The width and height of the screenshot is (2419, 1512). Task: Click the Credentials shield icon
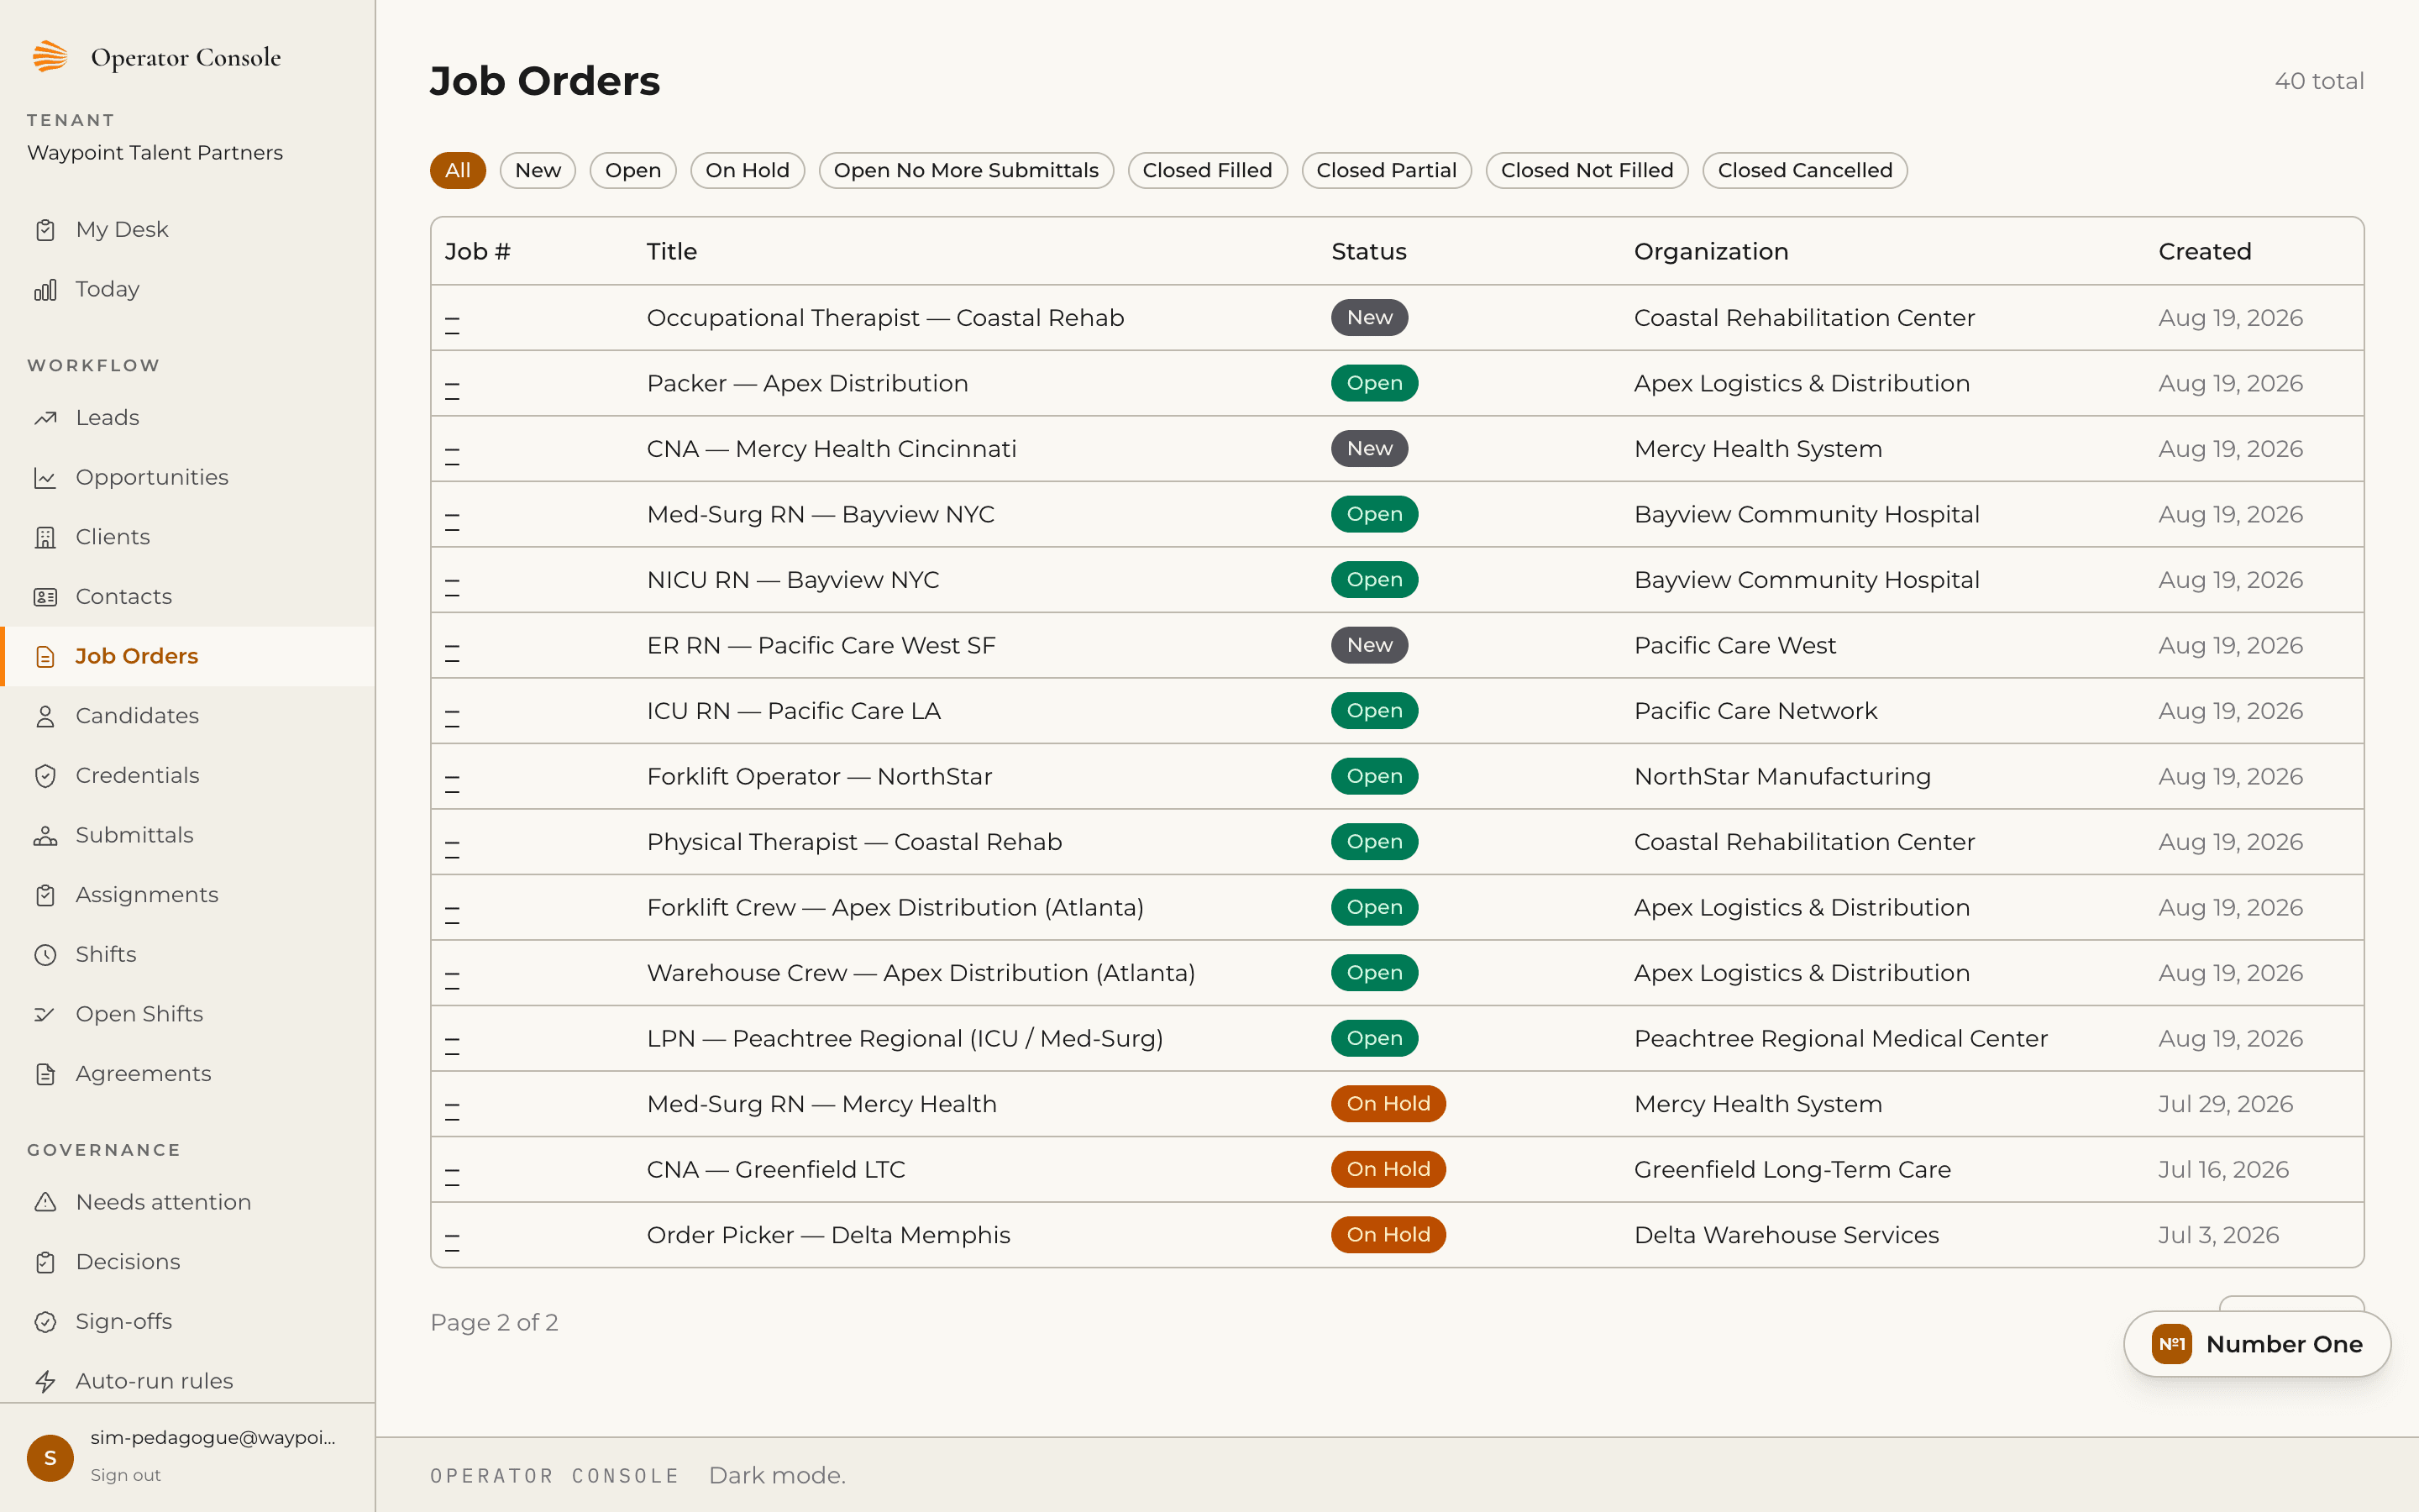point(45,776)
